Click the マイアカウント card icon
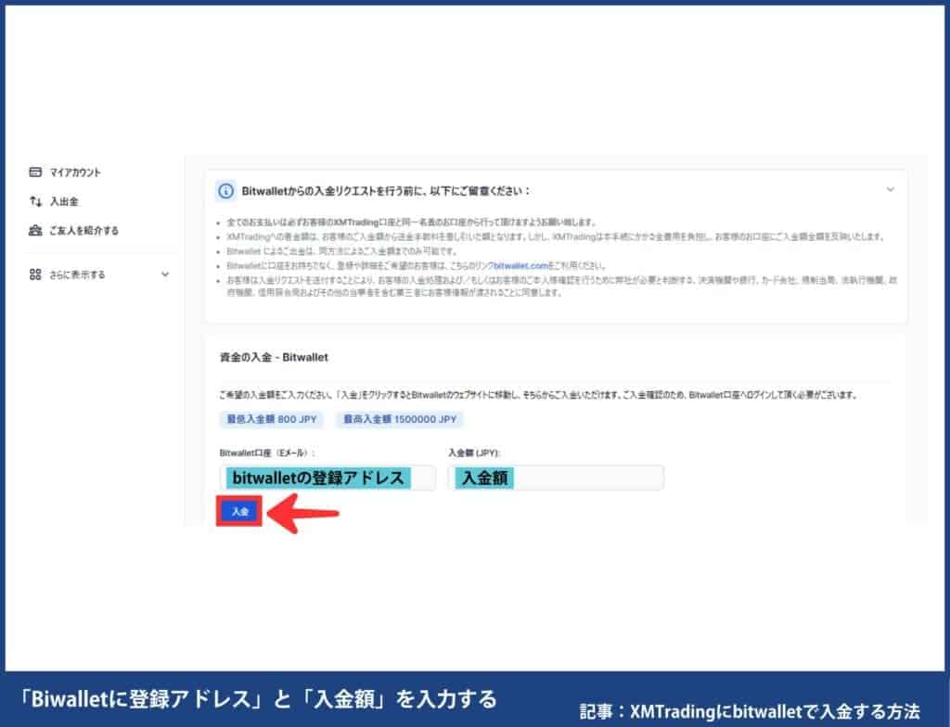 pyautogui.click(x=34, y=172)
